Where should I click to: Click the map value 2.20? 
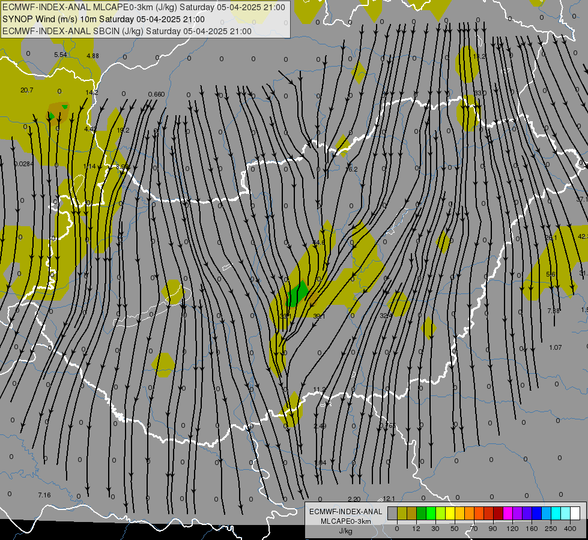pyautogui.click(x=354, y=499)
